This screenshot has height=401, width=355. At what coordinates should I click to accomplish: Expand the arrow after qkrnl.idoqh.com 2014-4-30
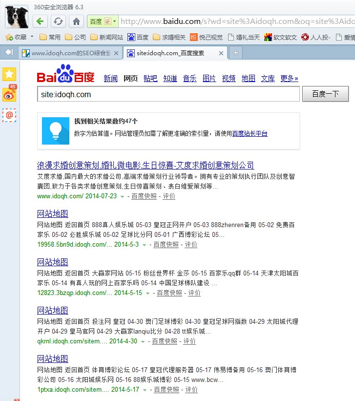point(143,342)
